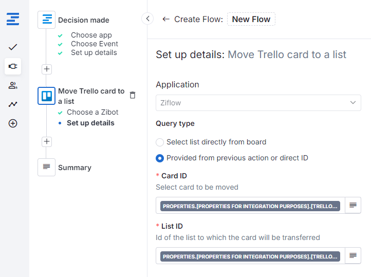This screenshot has height=277, width=371.
Task: Collapse the flow steps side panel
Action: pyautogui.click(x=147, y=19)
